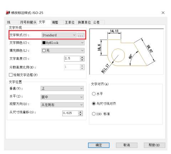Screen dimensions: 171x154
Task: Click the 确定 button
Action: 99,145
